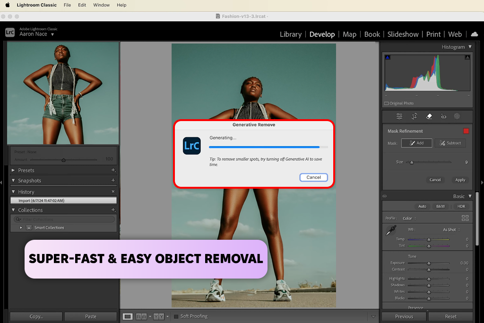Open the Profile browser grid icon
The width and height of the screenshot is (484, 323).
[465, 218]
